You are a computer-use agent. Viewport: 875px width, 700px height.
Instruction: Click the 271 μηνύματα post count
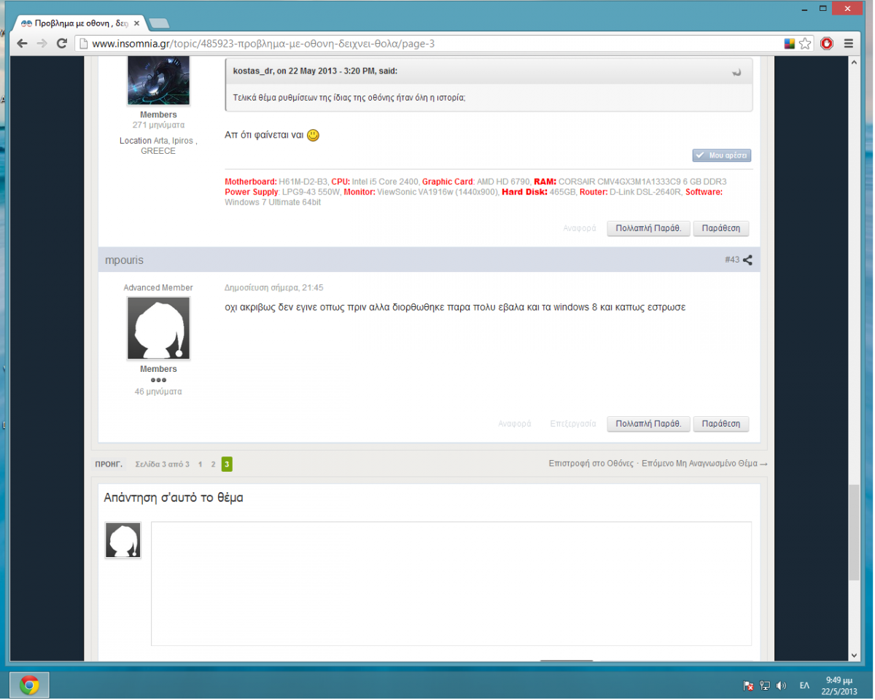coord(158,125)
